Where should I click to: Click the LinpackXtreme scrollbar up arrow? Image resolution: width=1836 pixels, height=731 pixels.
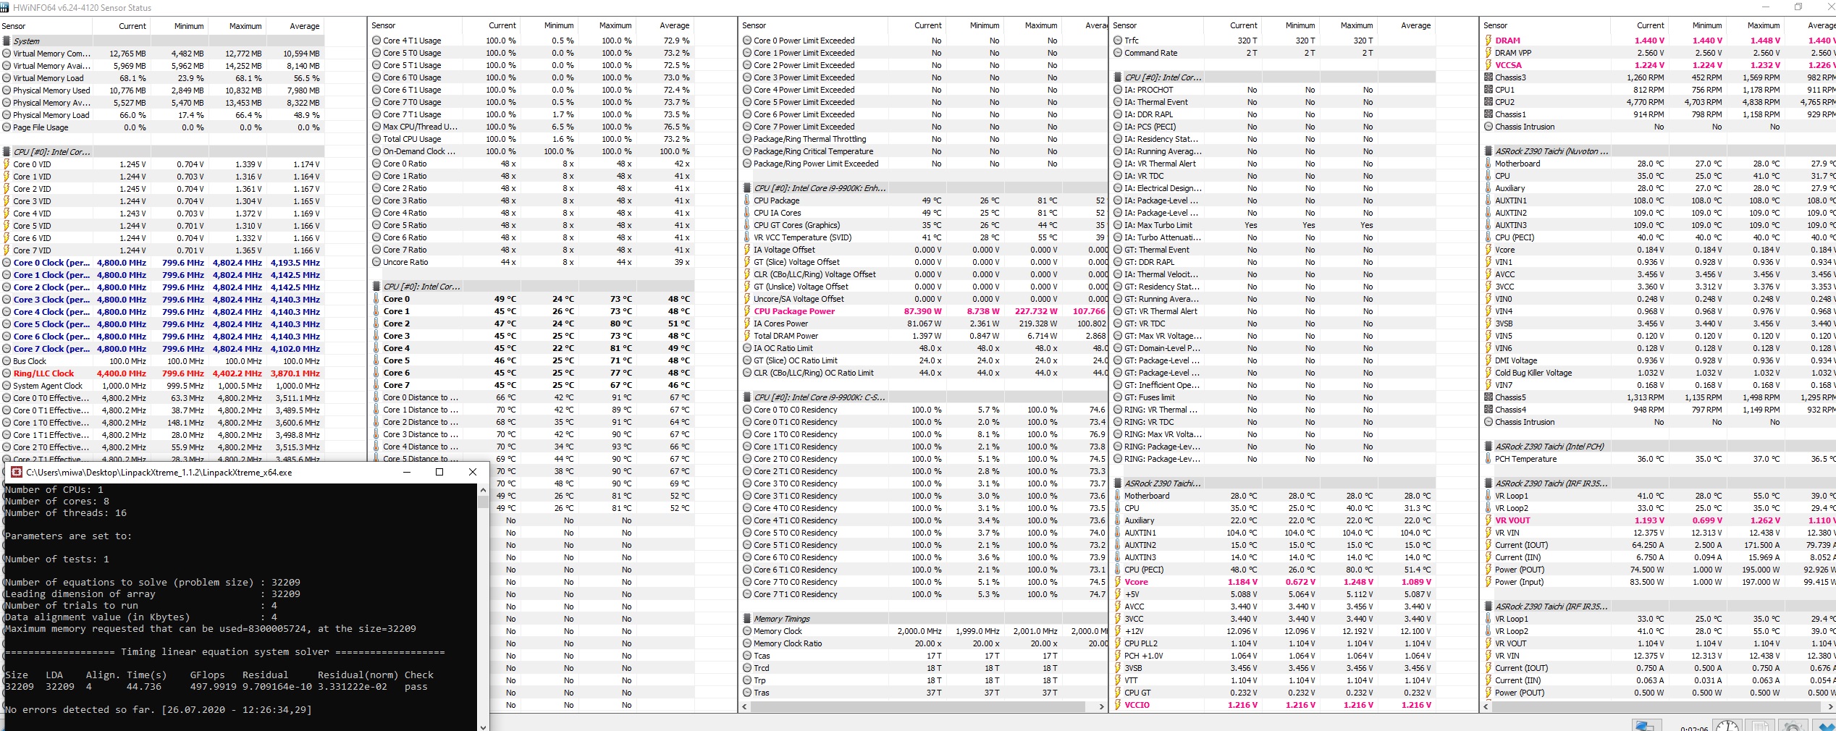point(483,489)
